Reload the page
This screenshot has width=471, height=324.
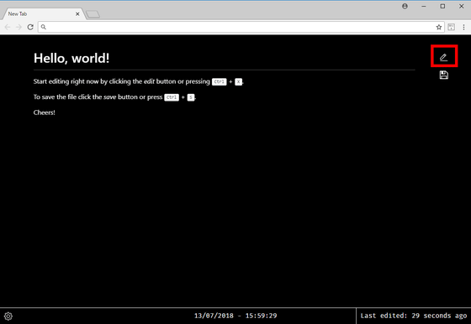(30, 27)
